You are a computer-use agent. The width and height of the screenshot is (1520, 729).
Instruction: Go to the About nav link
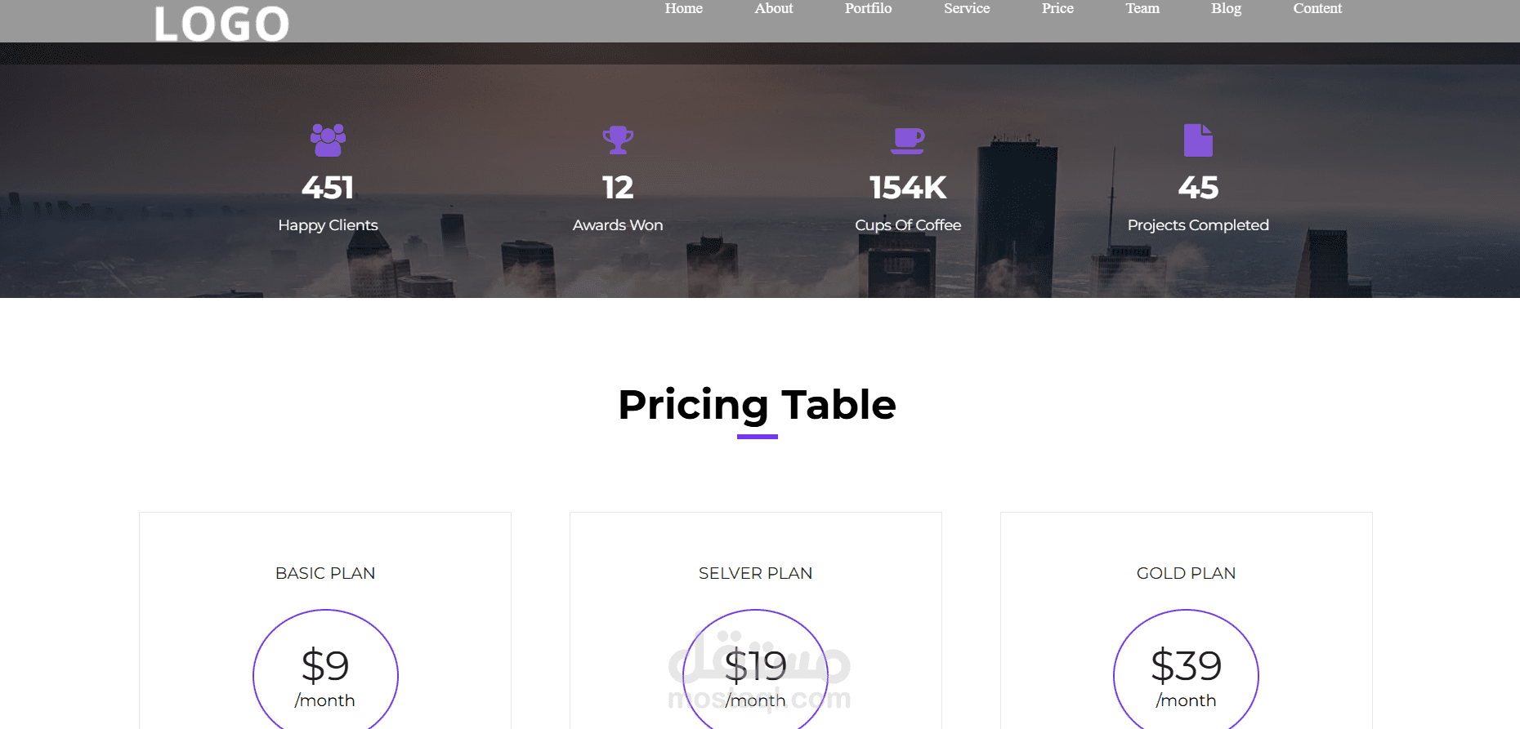(x=774, y=8)
